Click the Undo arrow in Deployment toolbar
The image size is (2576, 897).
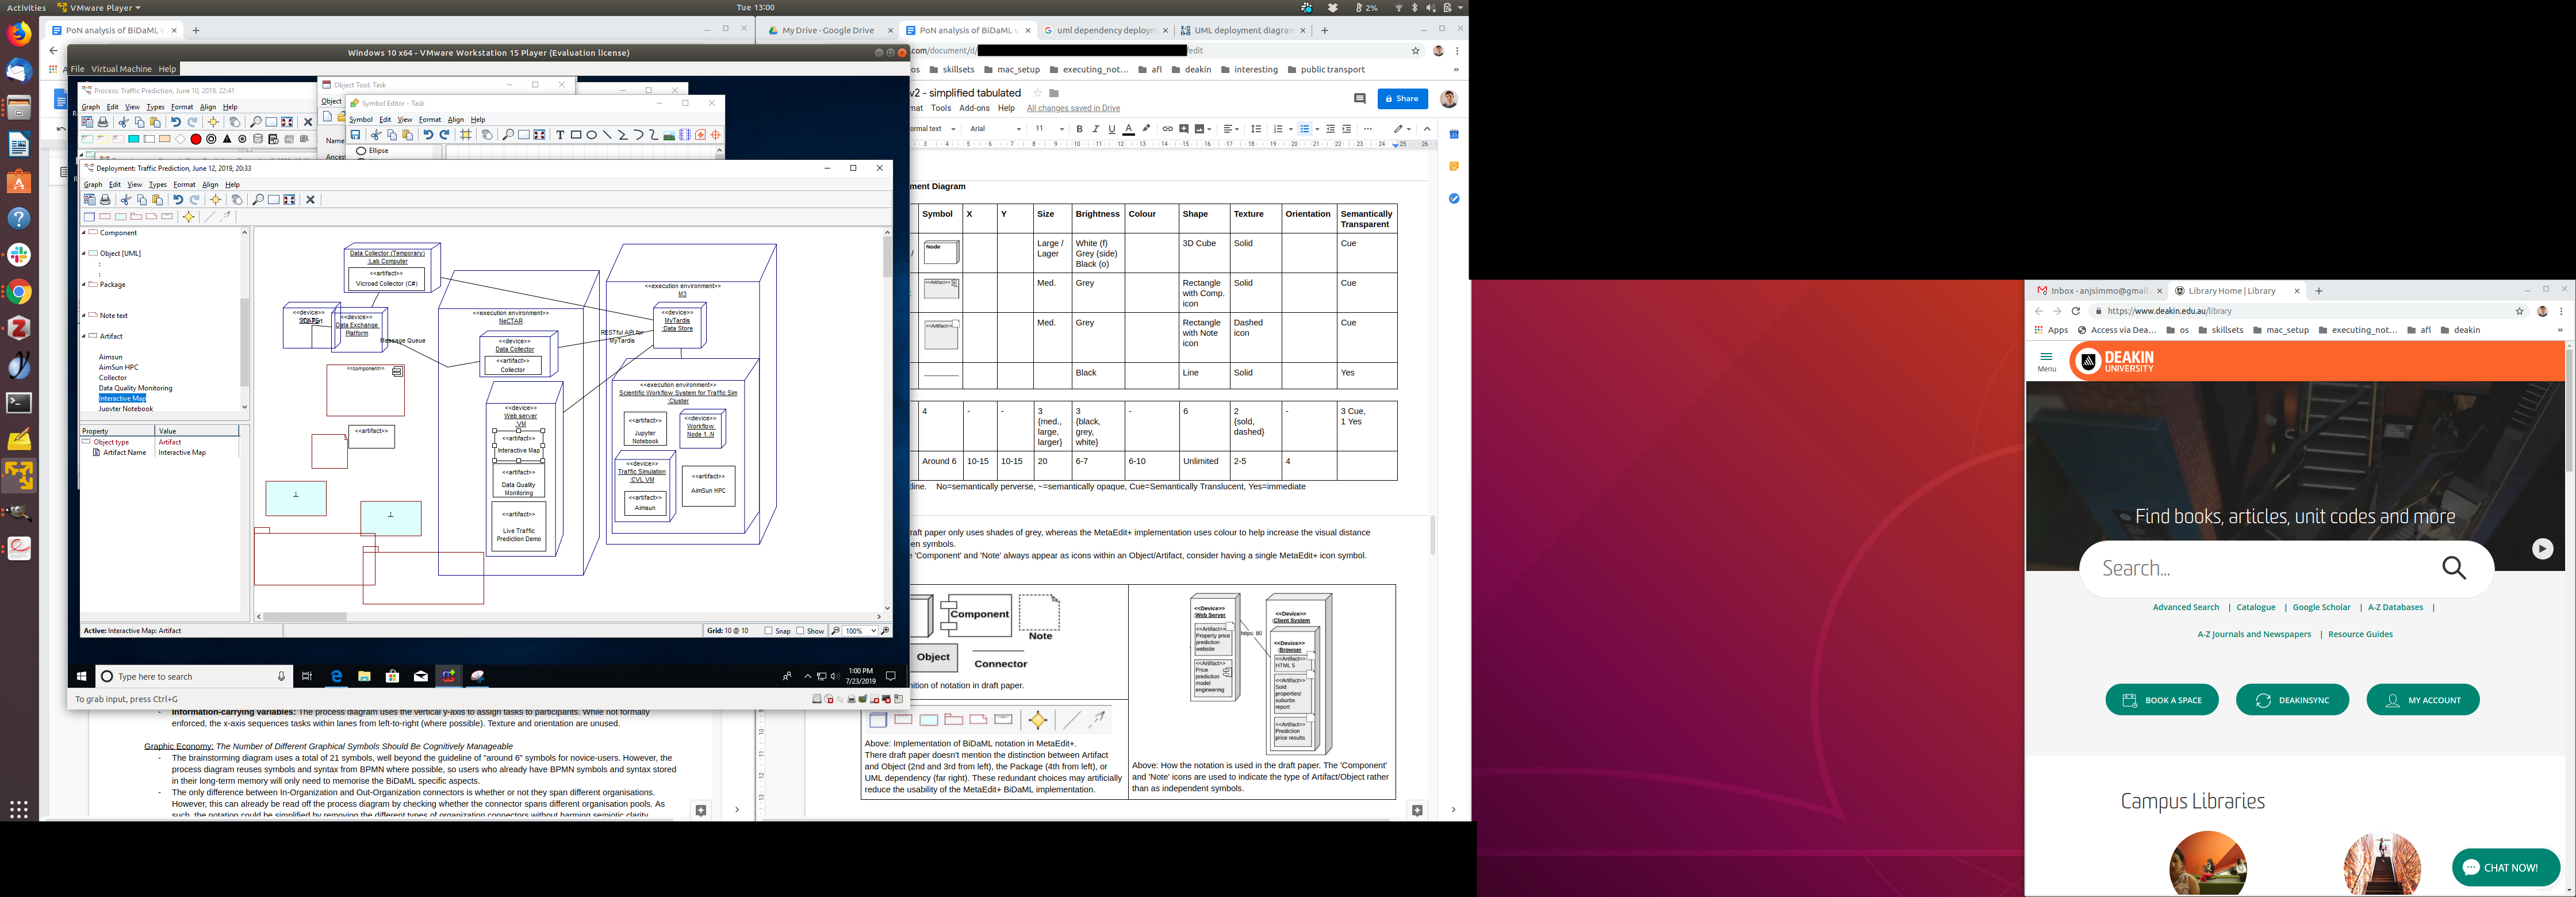tap(178, 200)
